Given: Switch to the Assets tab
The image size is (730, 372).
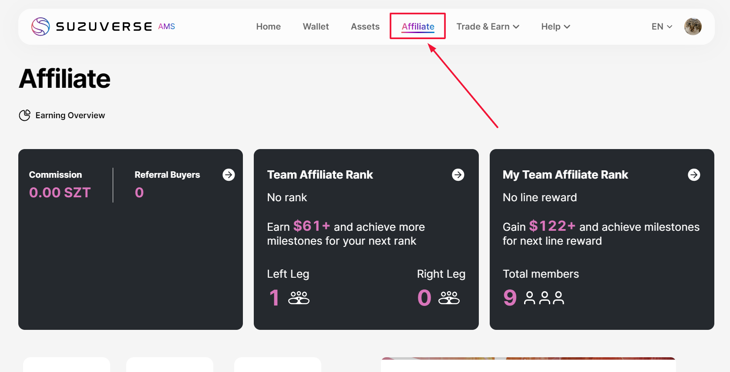Looking at the screenshot, I should (x=365, y=27).
